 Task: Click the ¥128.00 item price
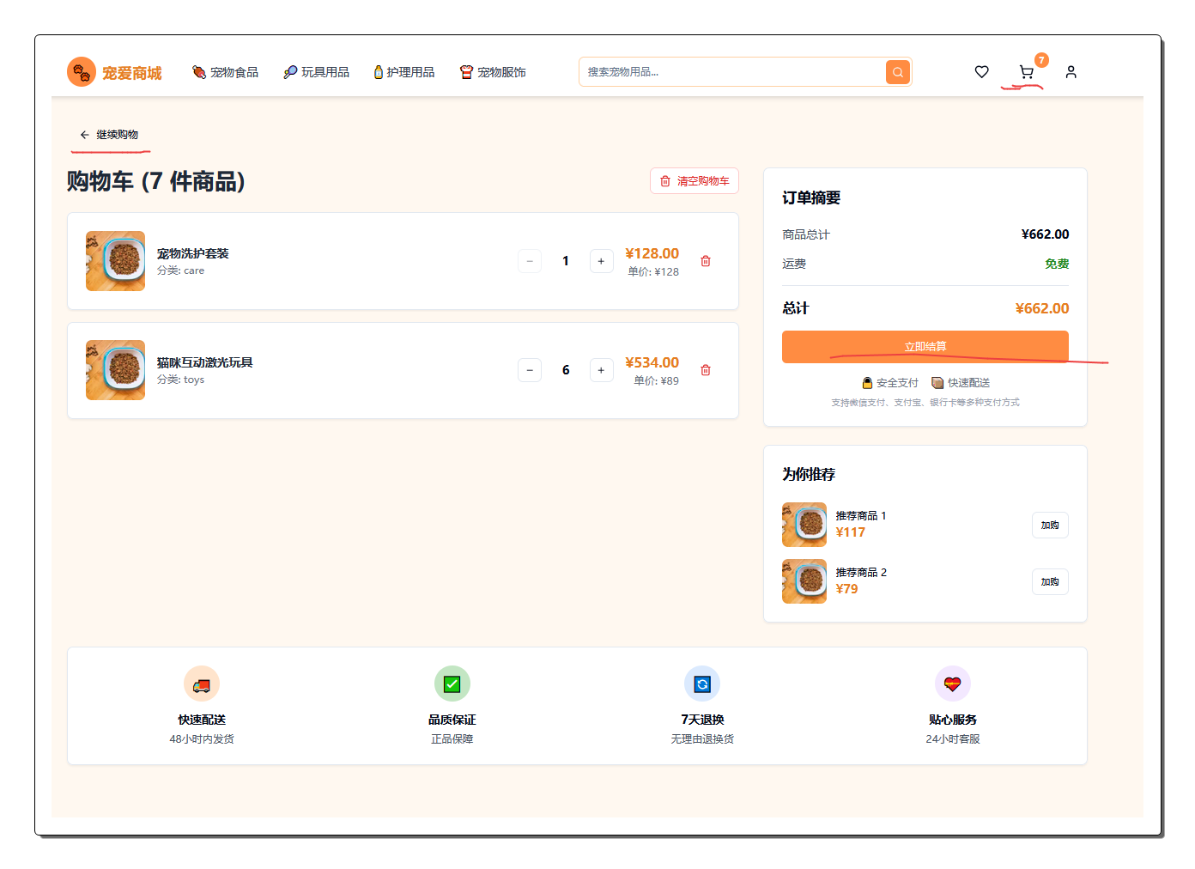pyautogui.click(x=652, y=253)
